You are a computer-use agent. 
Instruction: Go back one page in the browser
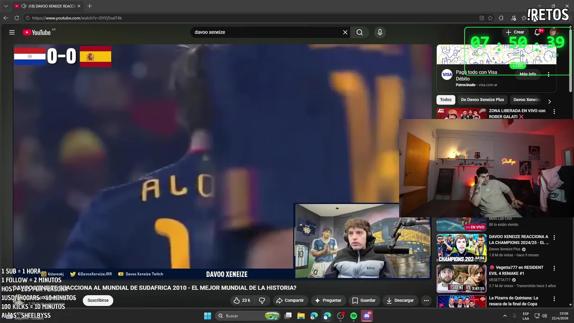coord(6,18)
